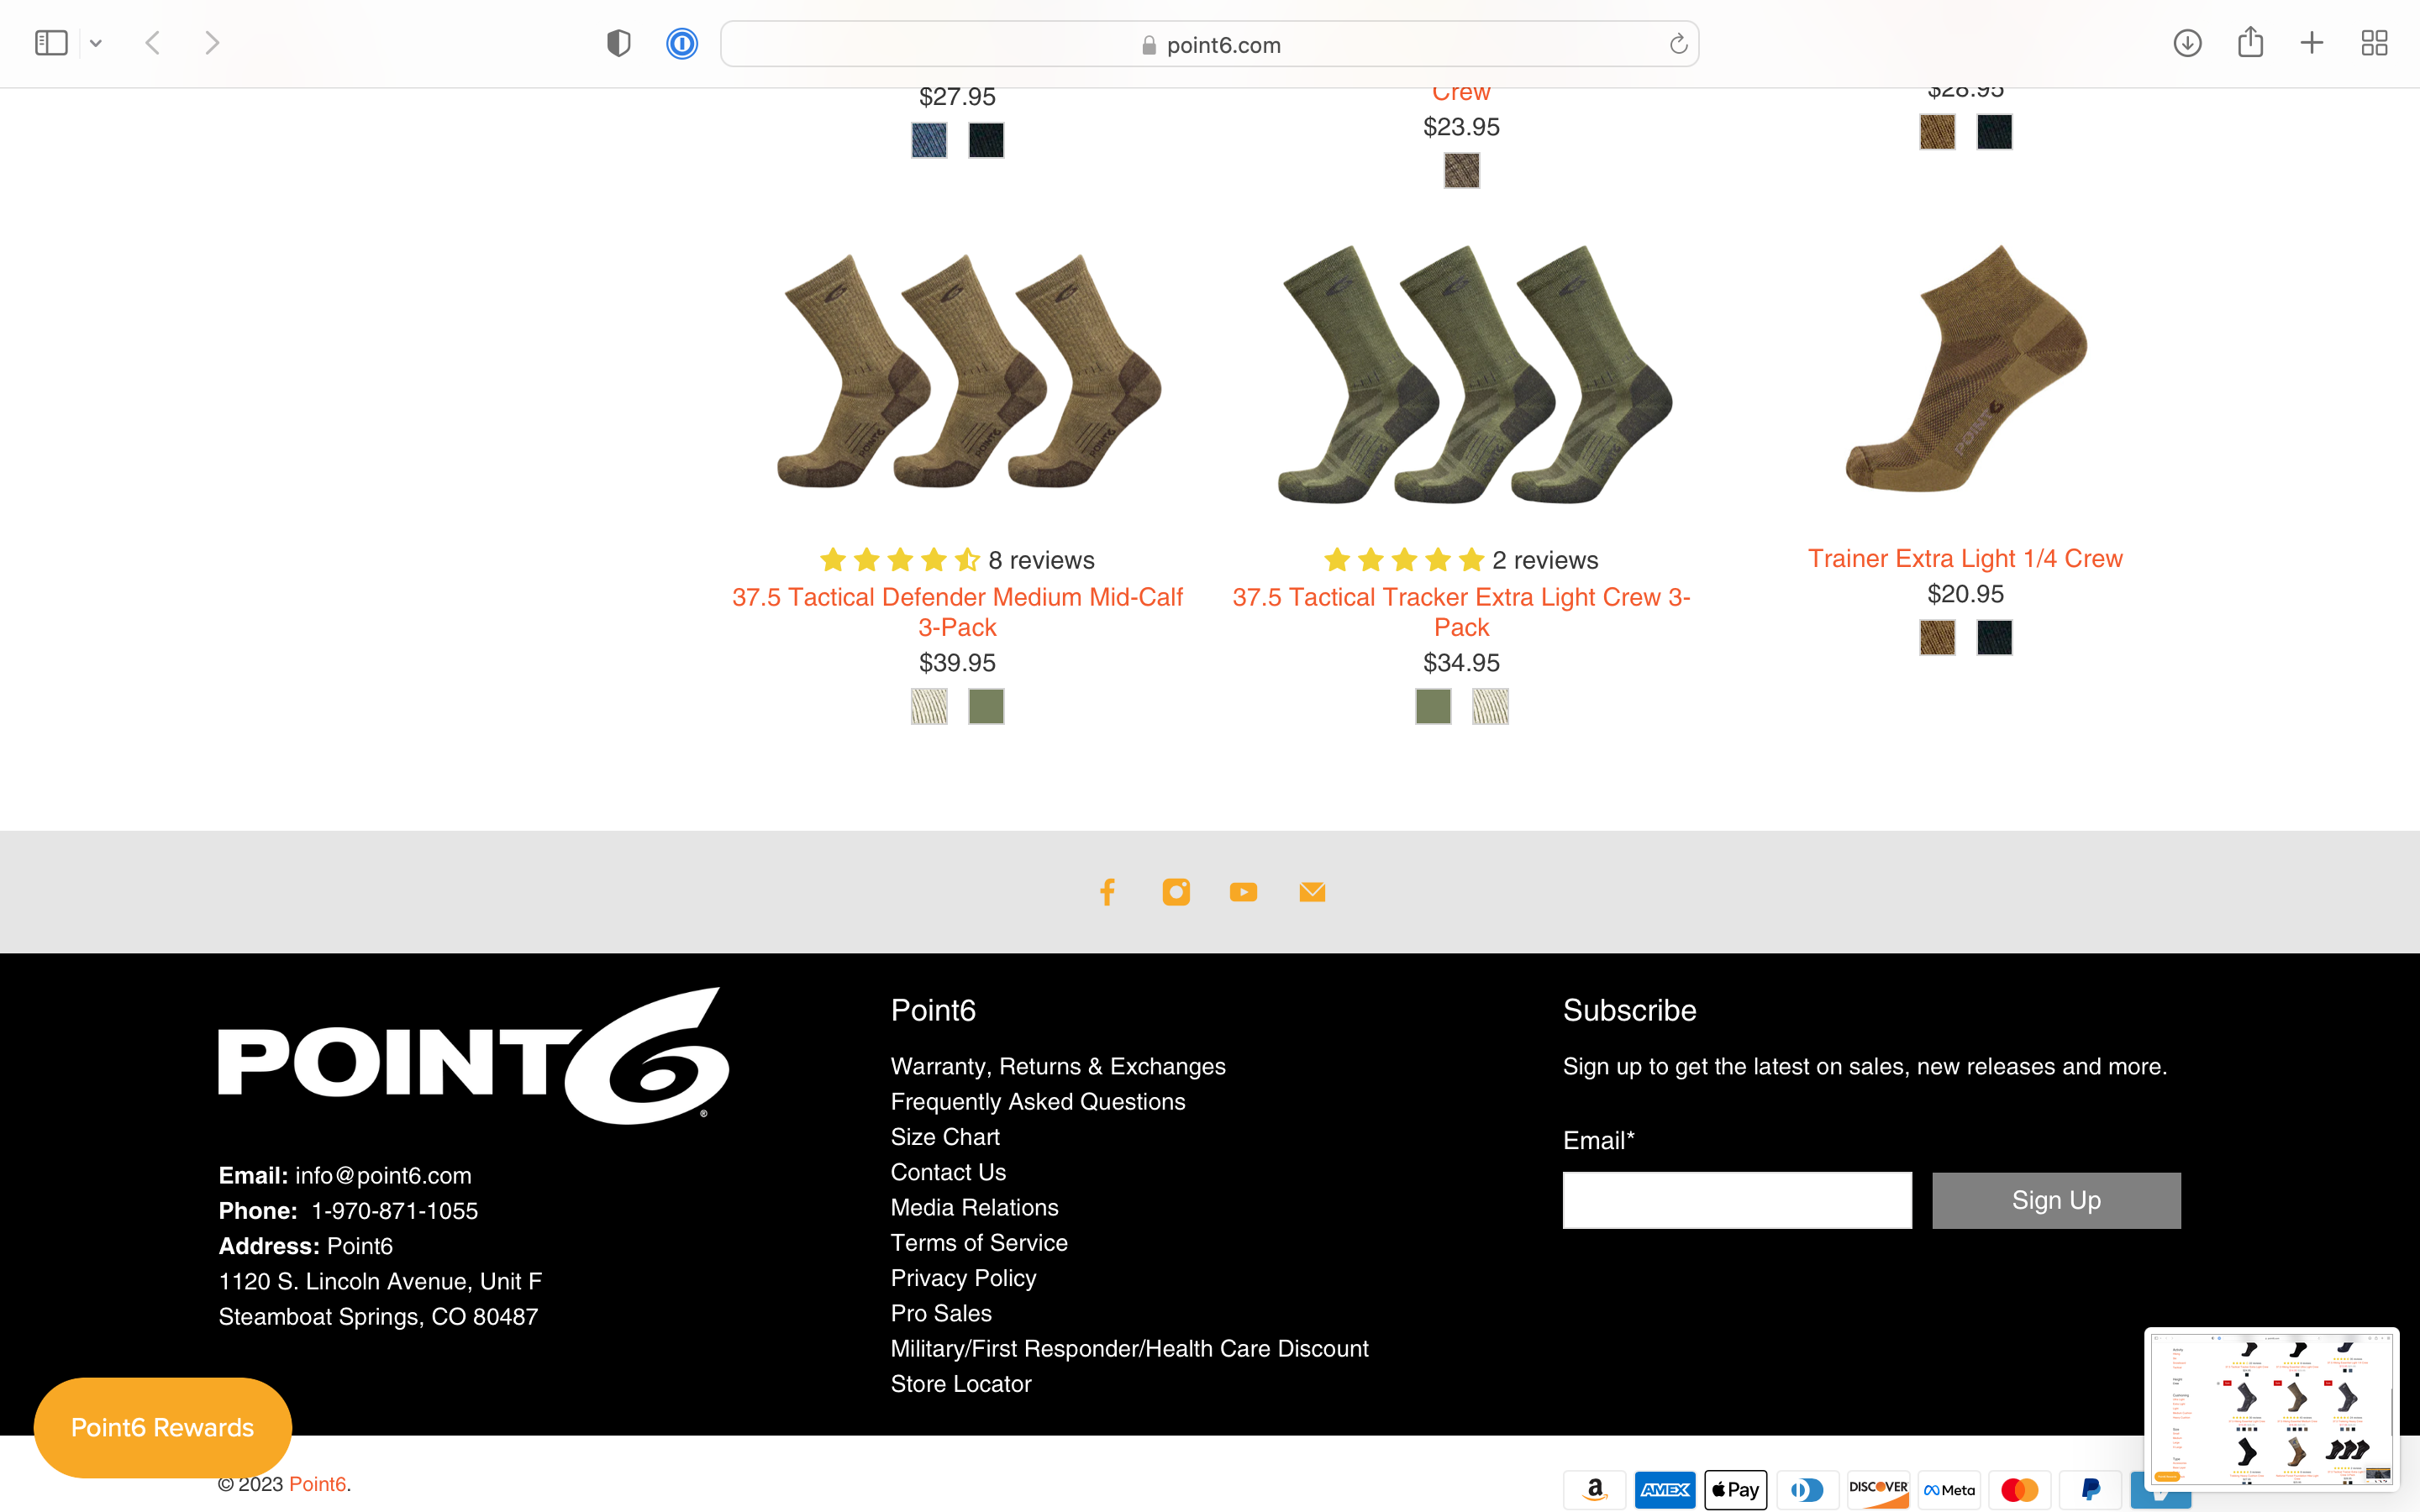
Task: Choose cream swatch for Tactical Defender 3-Pack
Action: click(929, 706)
